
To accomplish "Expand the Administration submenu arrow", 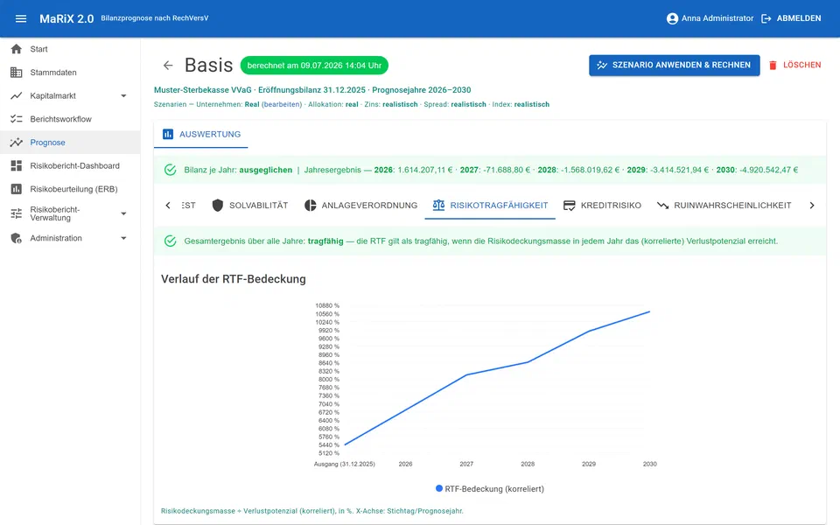I will (123, 238).
